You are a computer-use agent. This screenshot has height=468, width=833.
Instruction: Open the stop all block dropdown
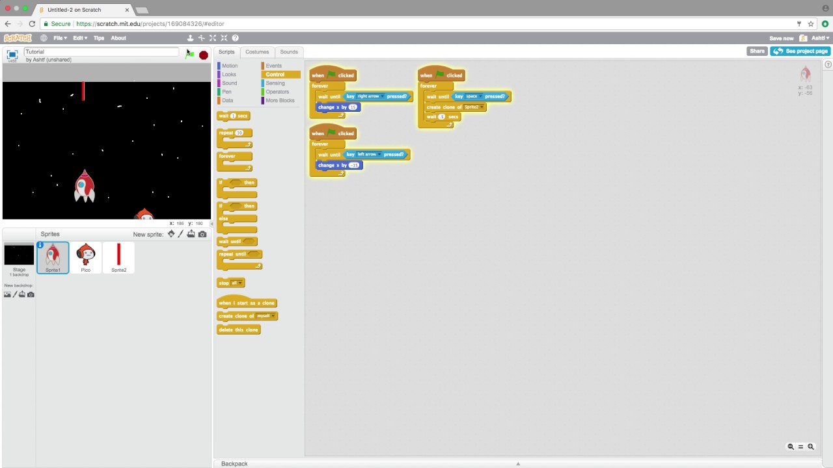240,283
